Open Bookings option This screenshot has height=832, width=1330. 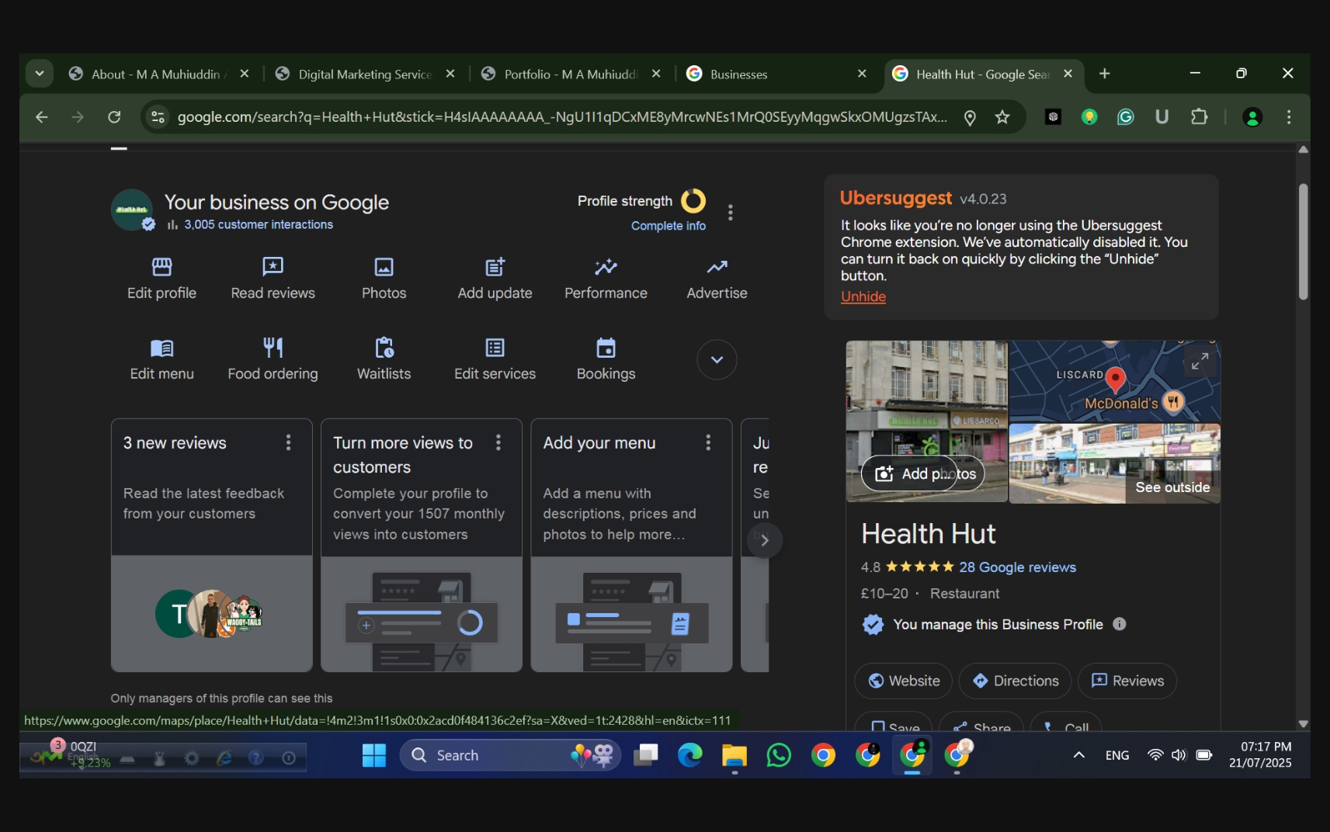[606, 359]
